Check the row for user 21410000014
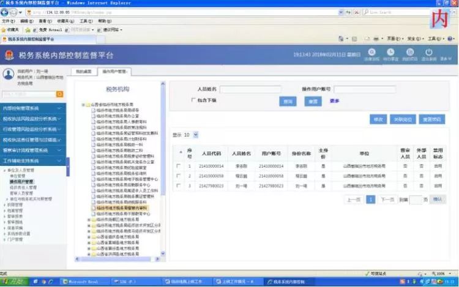 (178, 166)
